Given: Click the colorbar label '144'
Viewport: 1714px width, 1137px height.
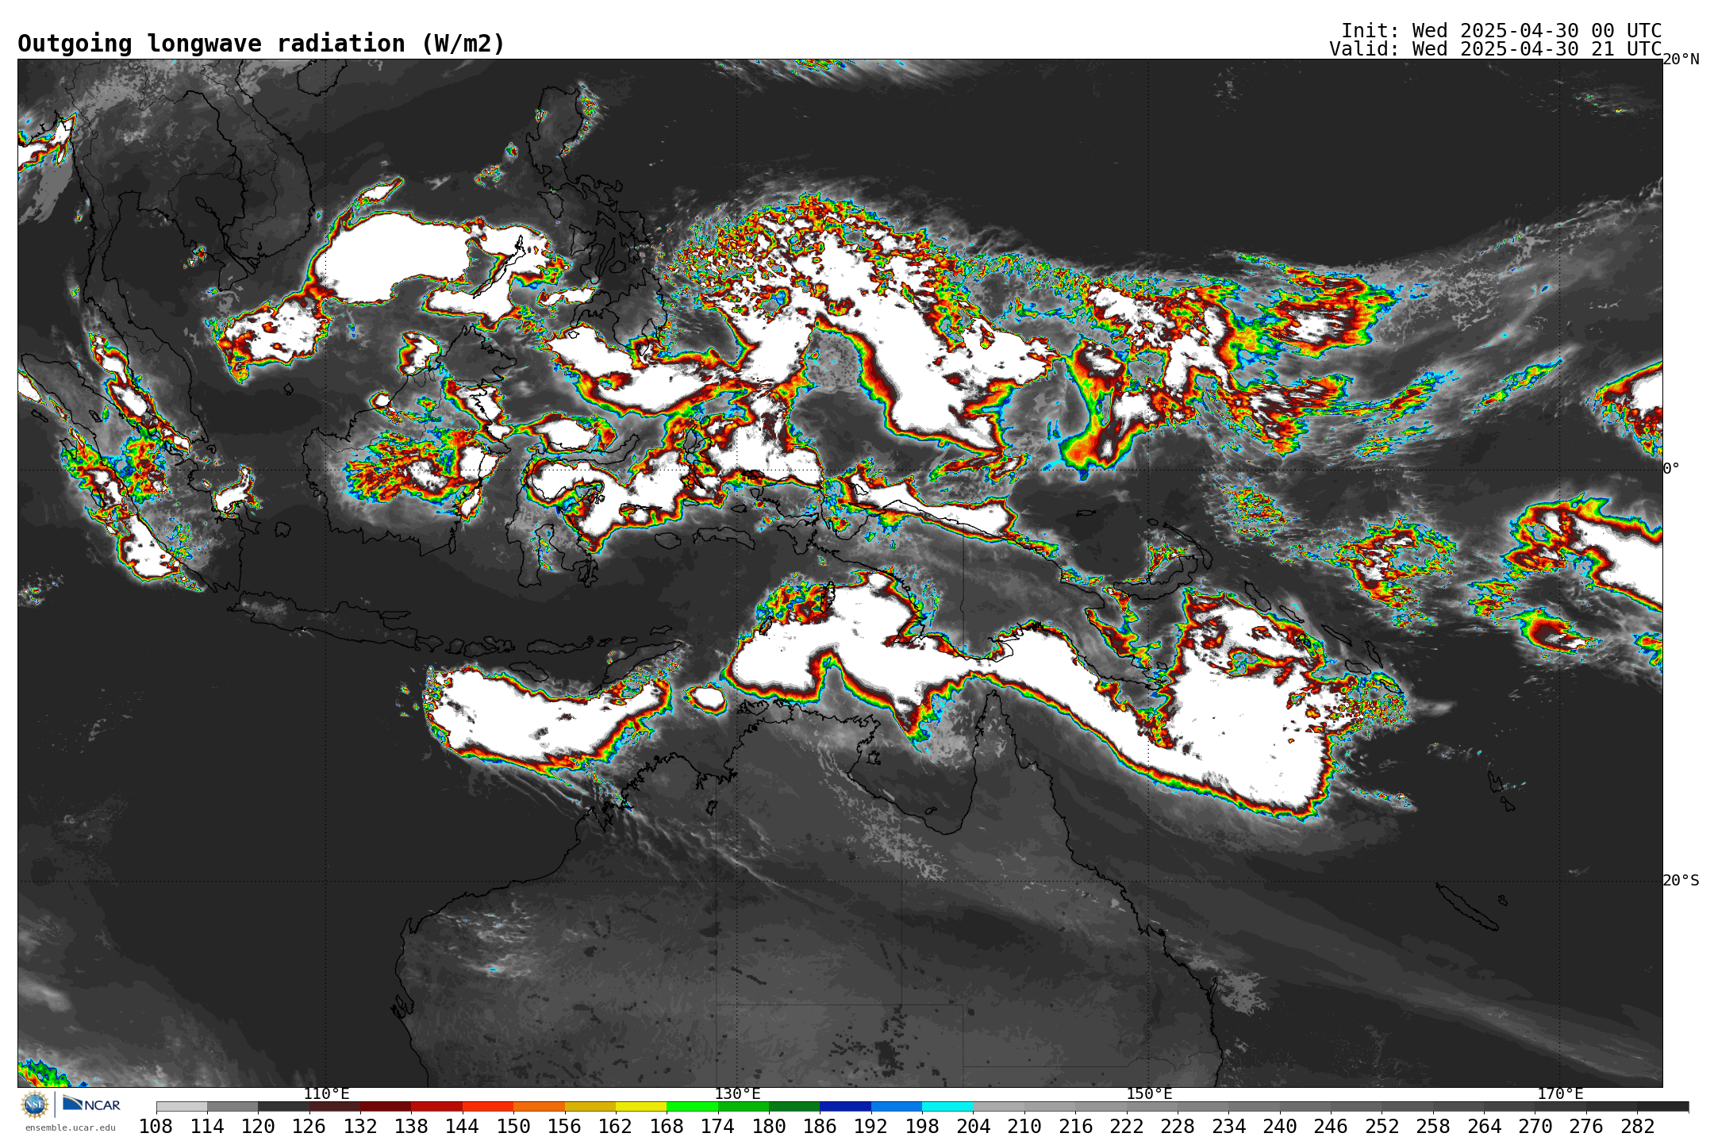Looking at the screenshot, I should [463, 1127].
